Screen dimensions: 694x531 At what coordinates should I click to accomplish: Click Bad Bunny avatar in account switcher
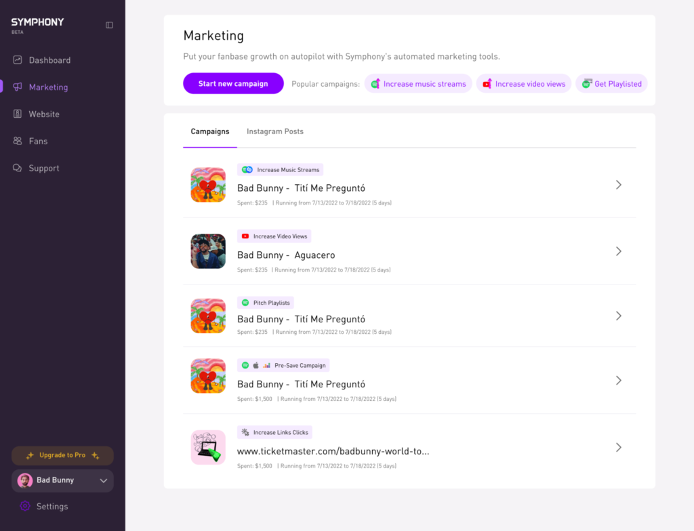pos(25,480)
